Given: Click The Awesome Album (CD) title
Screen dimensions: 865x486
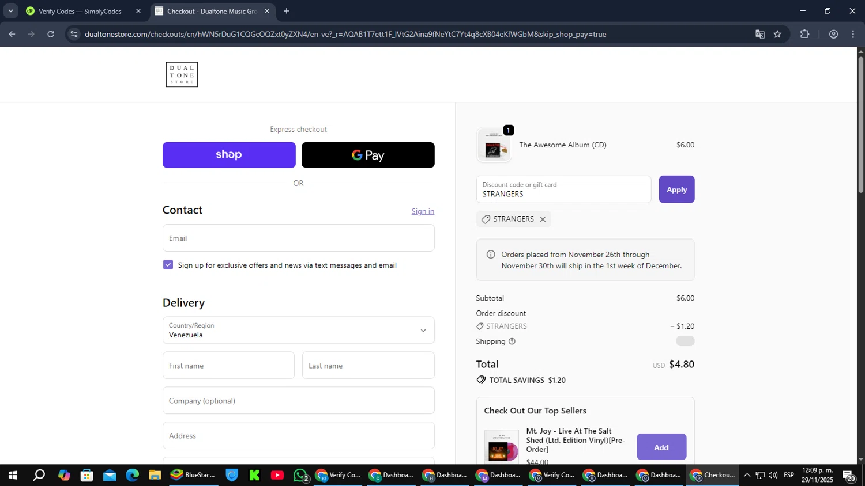Looking at the screenshot, I should click(563, 145).
